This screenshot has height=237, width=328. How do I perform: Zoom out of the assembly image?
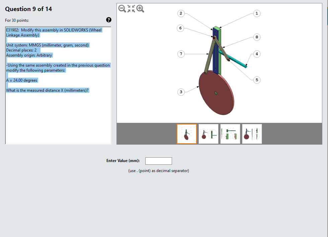121,9
